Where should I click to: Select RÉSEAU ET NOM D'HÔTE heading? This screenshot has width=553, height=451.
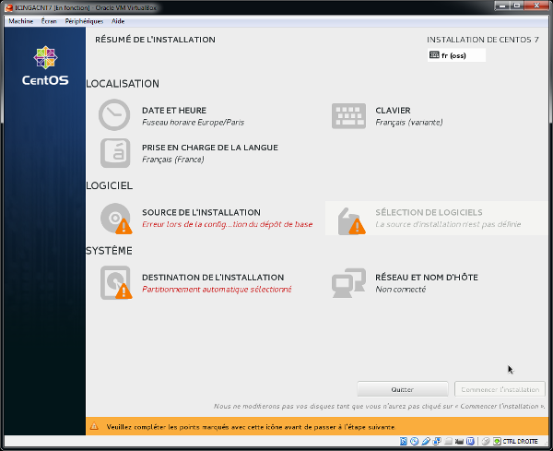pos(427,278)
